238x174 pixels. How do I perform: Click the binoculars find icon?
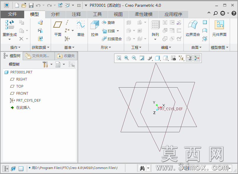point(142,168)
